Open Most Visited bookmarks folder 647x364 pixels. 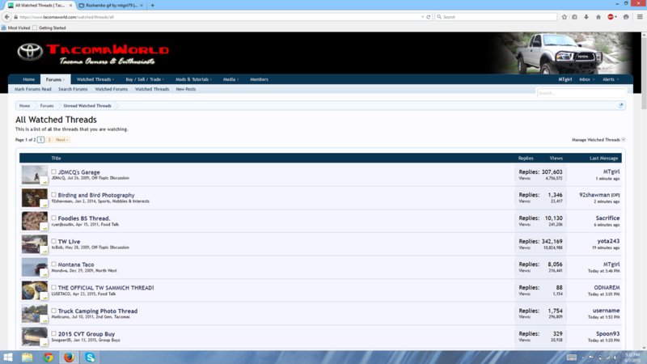[x=15, y=28]
